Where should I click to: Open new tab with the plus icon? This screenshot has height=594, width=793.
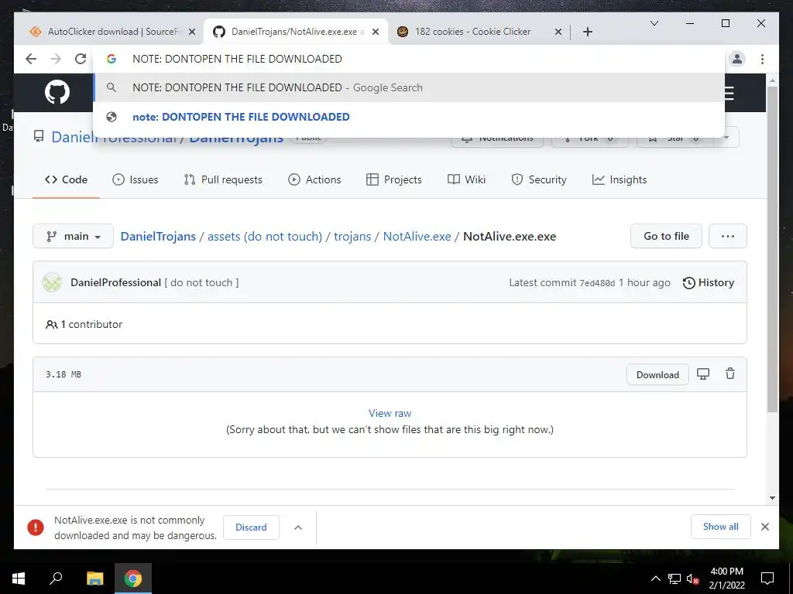tap(587, 32)
